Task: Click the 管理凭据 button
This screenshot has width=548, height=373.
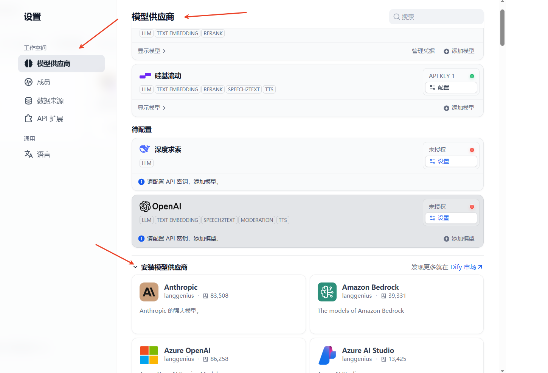Action: click(423, 51)
